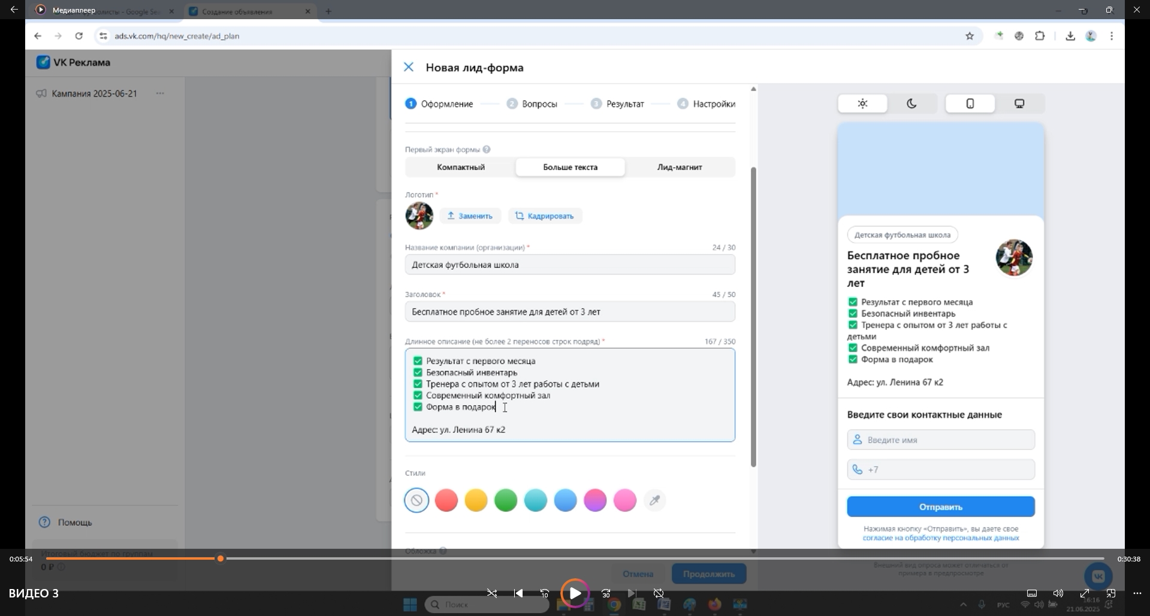1150x616 pixels.
Task: Open the custom color eyedropper picker
Action: [655, 500]
